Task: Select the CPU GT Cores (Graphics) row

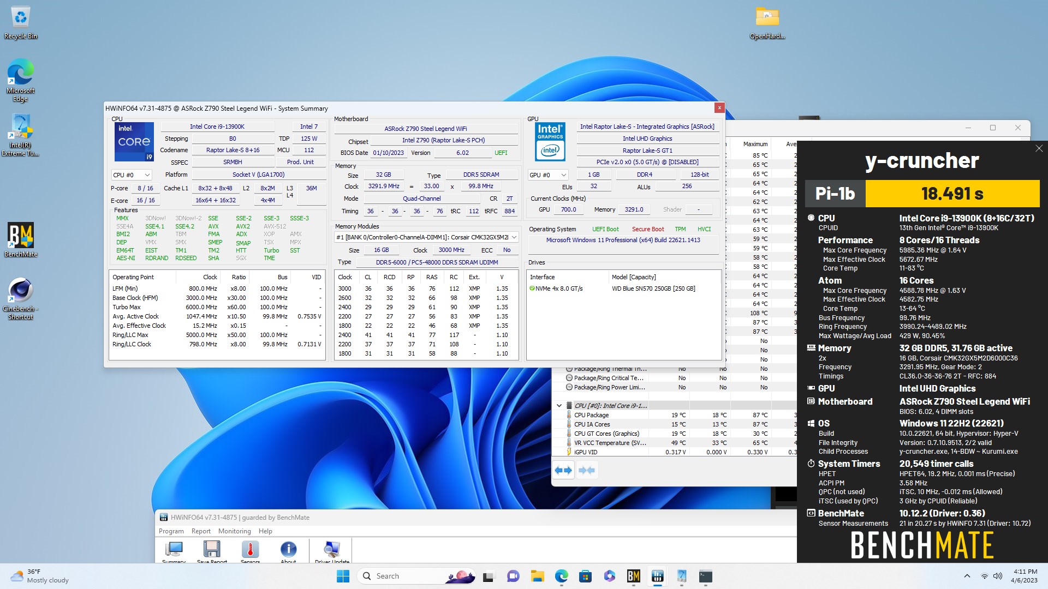Action: [675, 434]
